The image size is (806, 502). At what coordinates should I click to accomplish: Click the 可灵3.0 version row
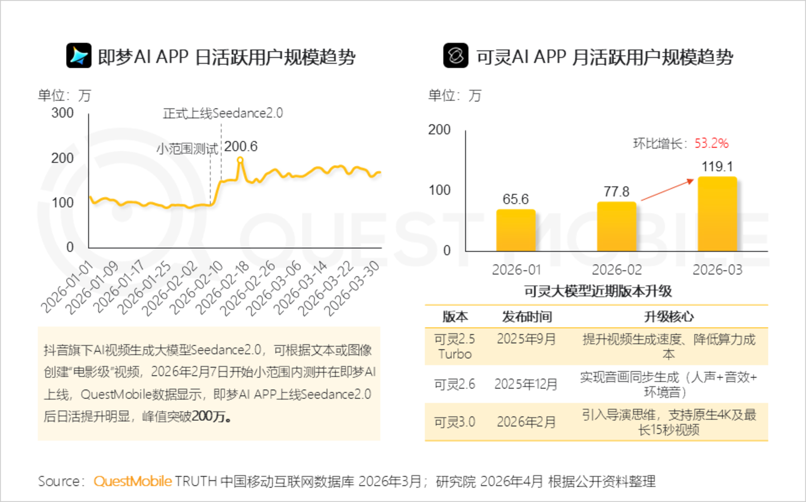[x=596, y=421]
